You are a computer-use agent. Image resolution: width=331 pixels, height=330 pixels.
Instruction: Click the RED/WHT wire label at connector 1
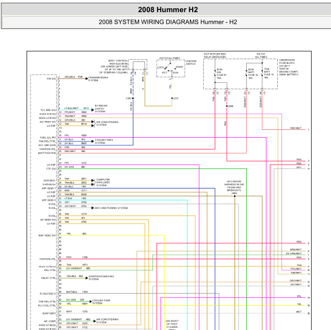pyautogui.click(x=296, y=128)
